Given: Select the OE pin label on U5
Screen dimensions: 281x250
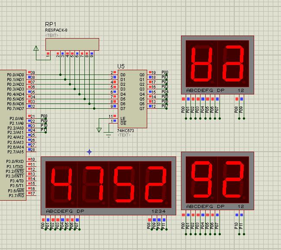Looking at the screenshot, I should 123,123.
